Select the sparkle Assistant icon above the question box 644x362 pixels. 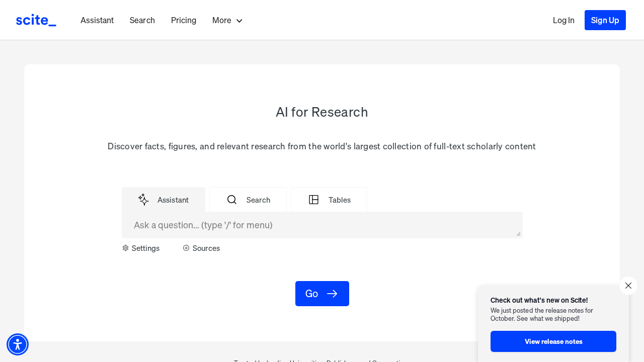click(x=143, y=200)
